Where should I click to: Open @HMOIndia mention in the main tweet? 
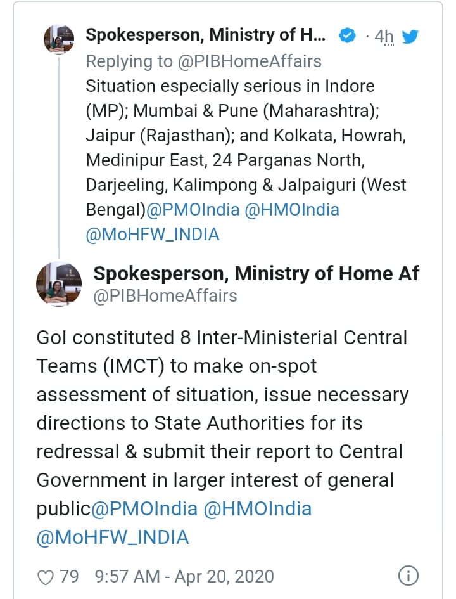coord(258,509)
